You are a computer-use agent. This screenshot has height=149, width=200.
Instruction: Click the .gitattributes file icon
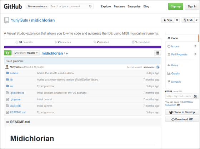pos(7,93)
